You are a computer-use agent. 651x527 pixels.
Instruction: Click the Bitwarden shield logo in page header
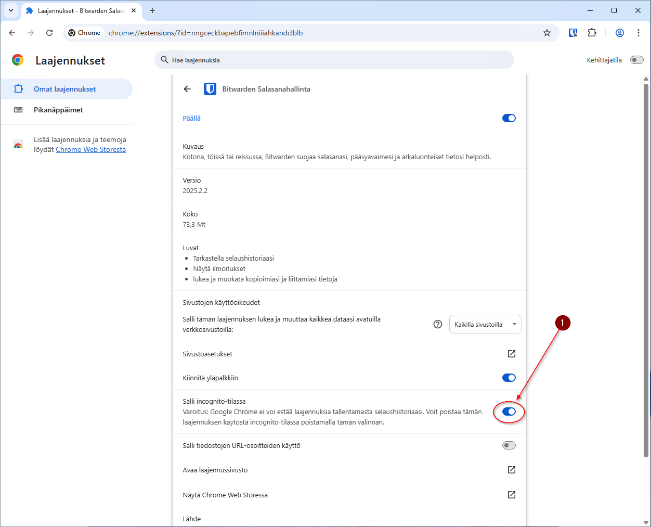(x=210, y=89)
